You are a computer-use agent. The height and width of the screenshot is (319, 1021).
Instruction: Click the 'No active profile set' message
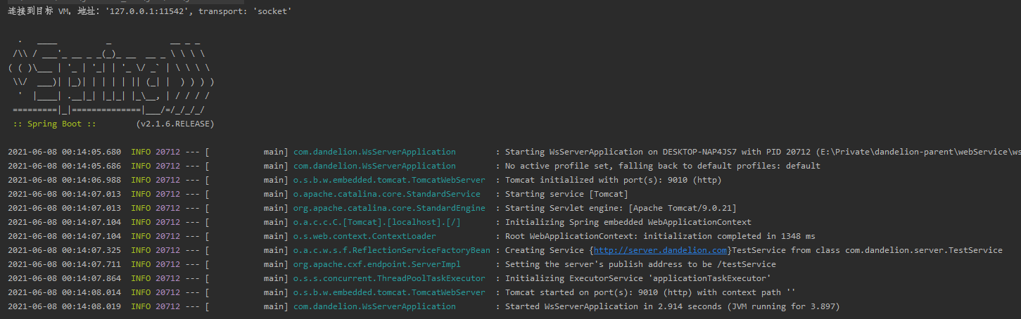point(663,166)
